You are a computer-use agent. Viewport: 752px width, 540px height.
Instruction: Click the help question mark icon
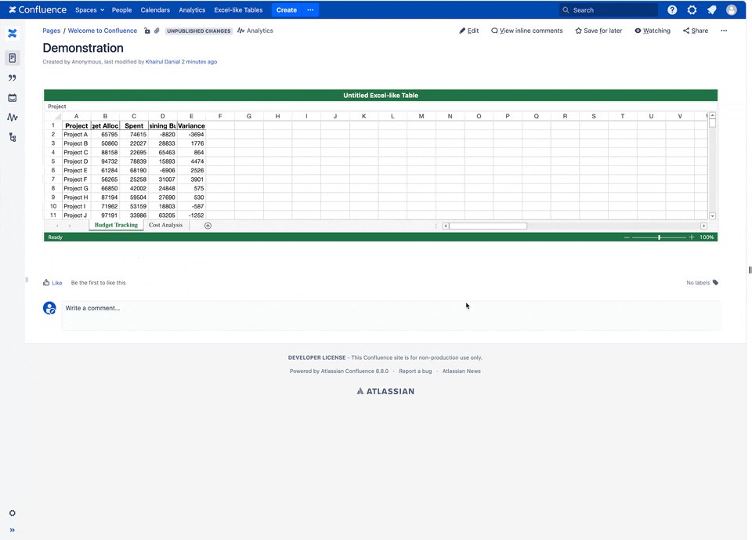click(672, 10)
